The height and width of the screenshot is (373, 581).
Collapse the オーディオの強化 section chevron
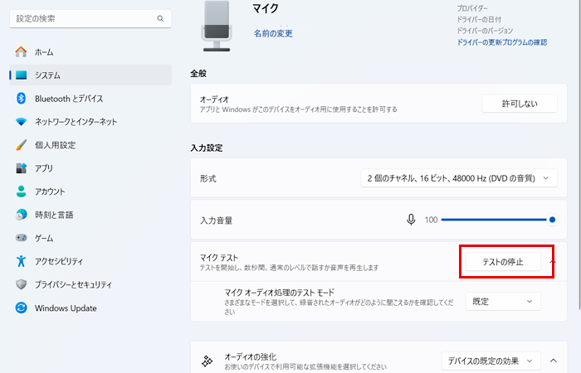point(554,361)
